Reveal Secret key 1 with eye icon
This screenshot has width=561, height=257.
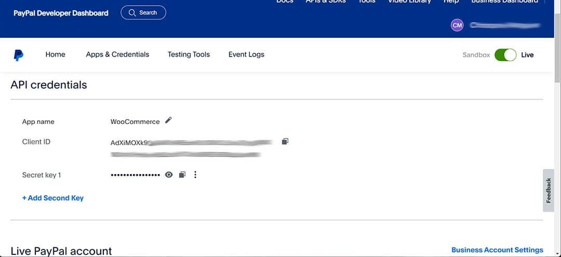tap(169, 175)
